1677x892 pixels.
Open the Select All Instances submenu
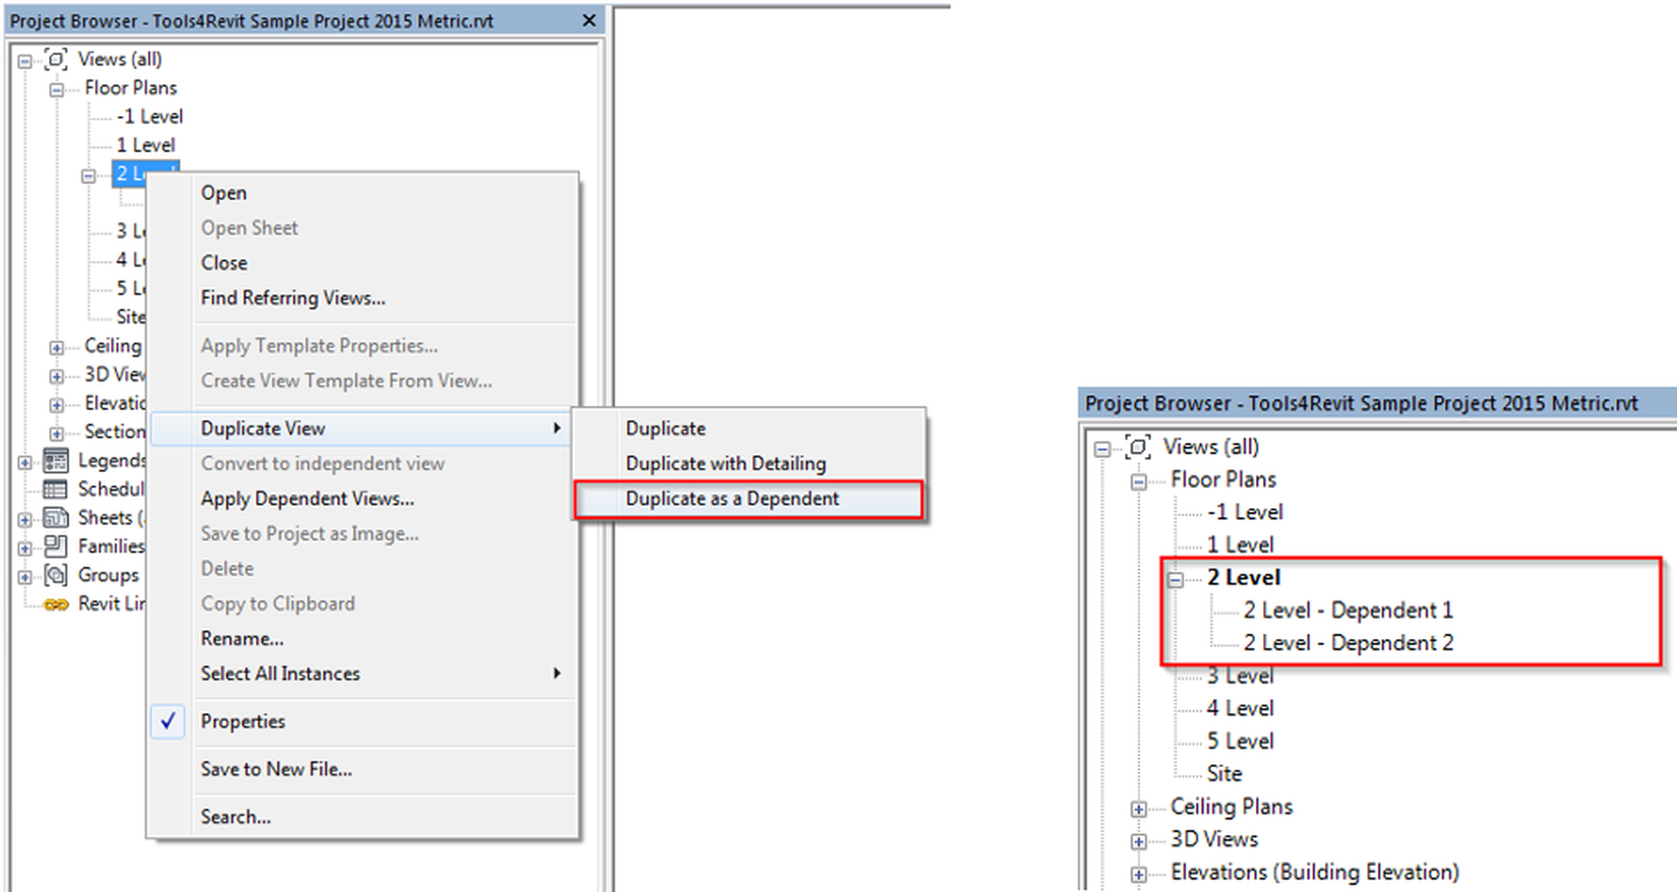click(279, 673)
